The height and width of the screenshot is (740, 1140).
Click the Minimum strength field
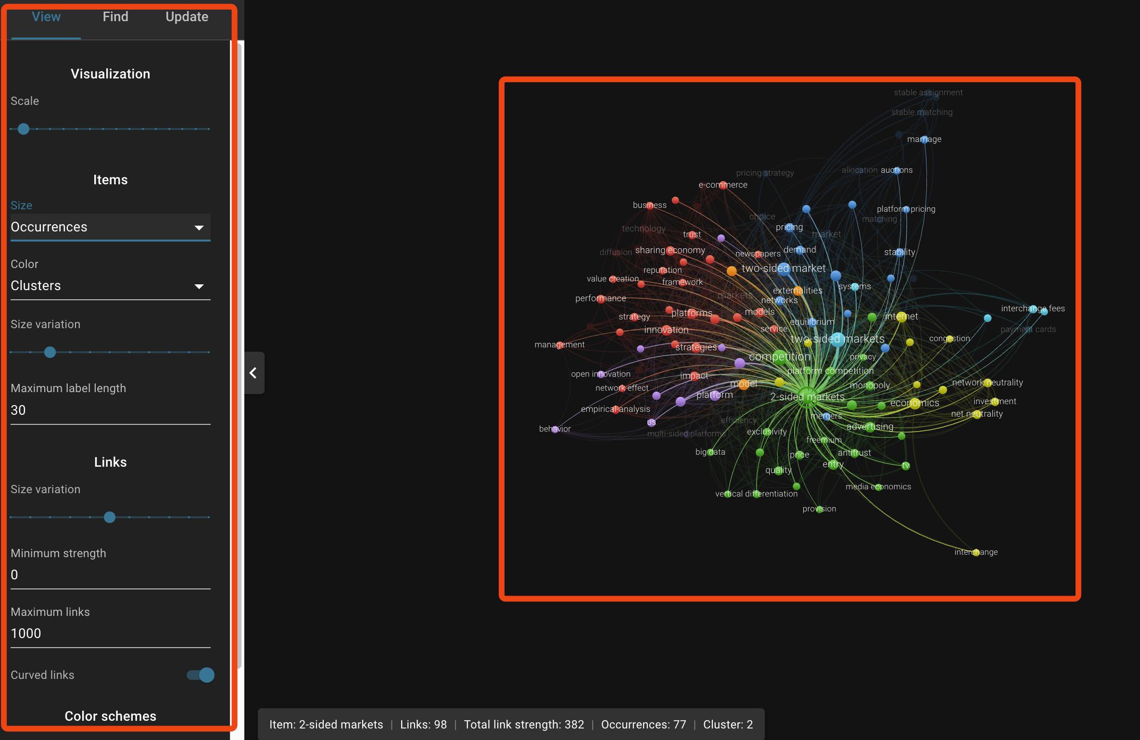(x=111, y=575)
